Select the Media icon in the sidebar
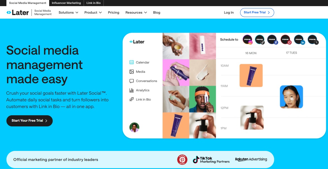328x169 pixels. point(139,72)
